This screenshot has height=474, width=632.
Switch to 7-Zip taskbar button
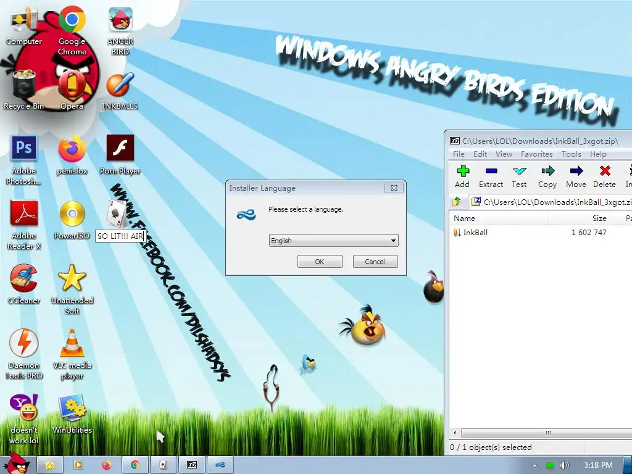193,465
